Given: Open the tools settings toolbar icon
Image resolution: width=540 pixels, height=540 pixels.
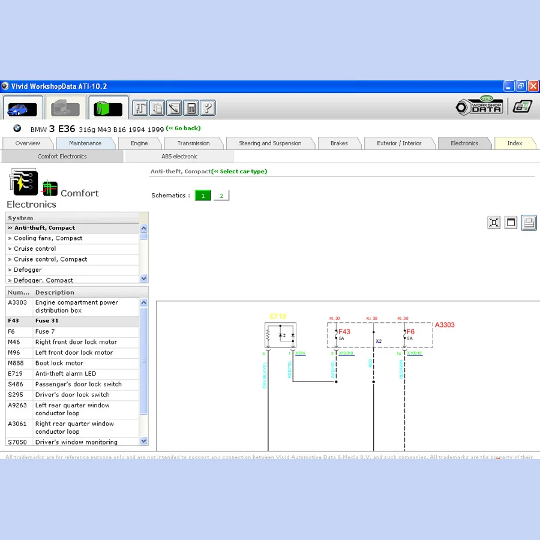Looking at the screenshot, I should (140, 108).
